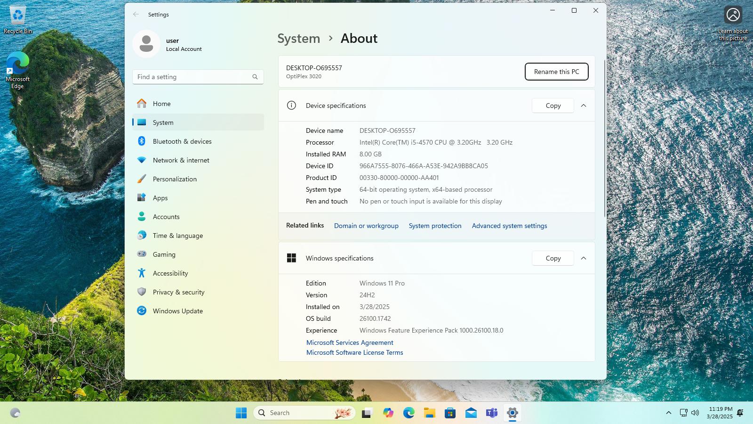Open Advanced system settings link
753x424 pixels.
click(509, 226)
